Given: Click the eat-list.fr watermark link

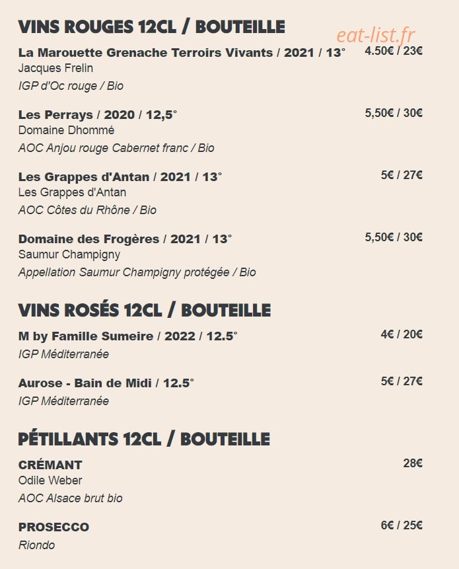Looking at the screenshot, I should click(376, 36).
